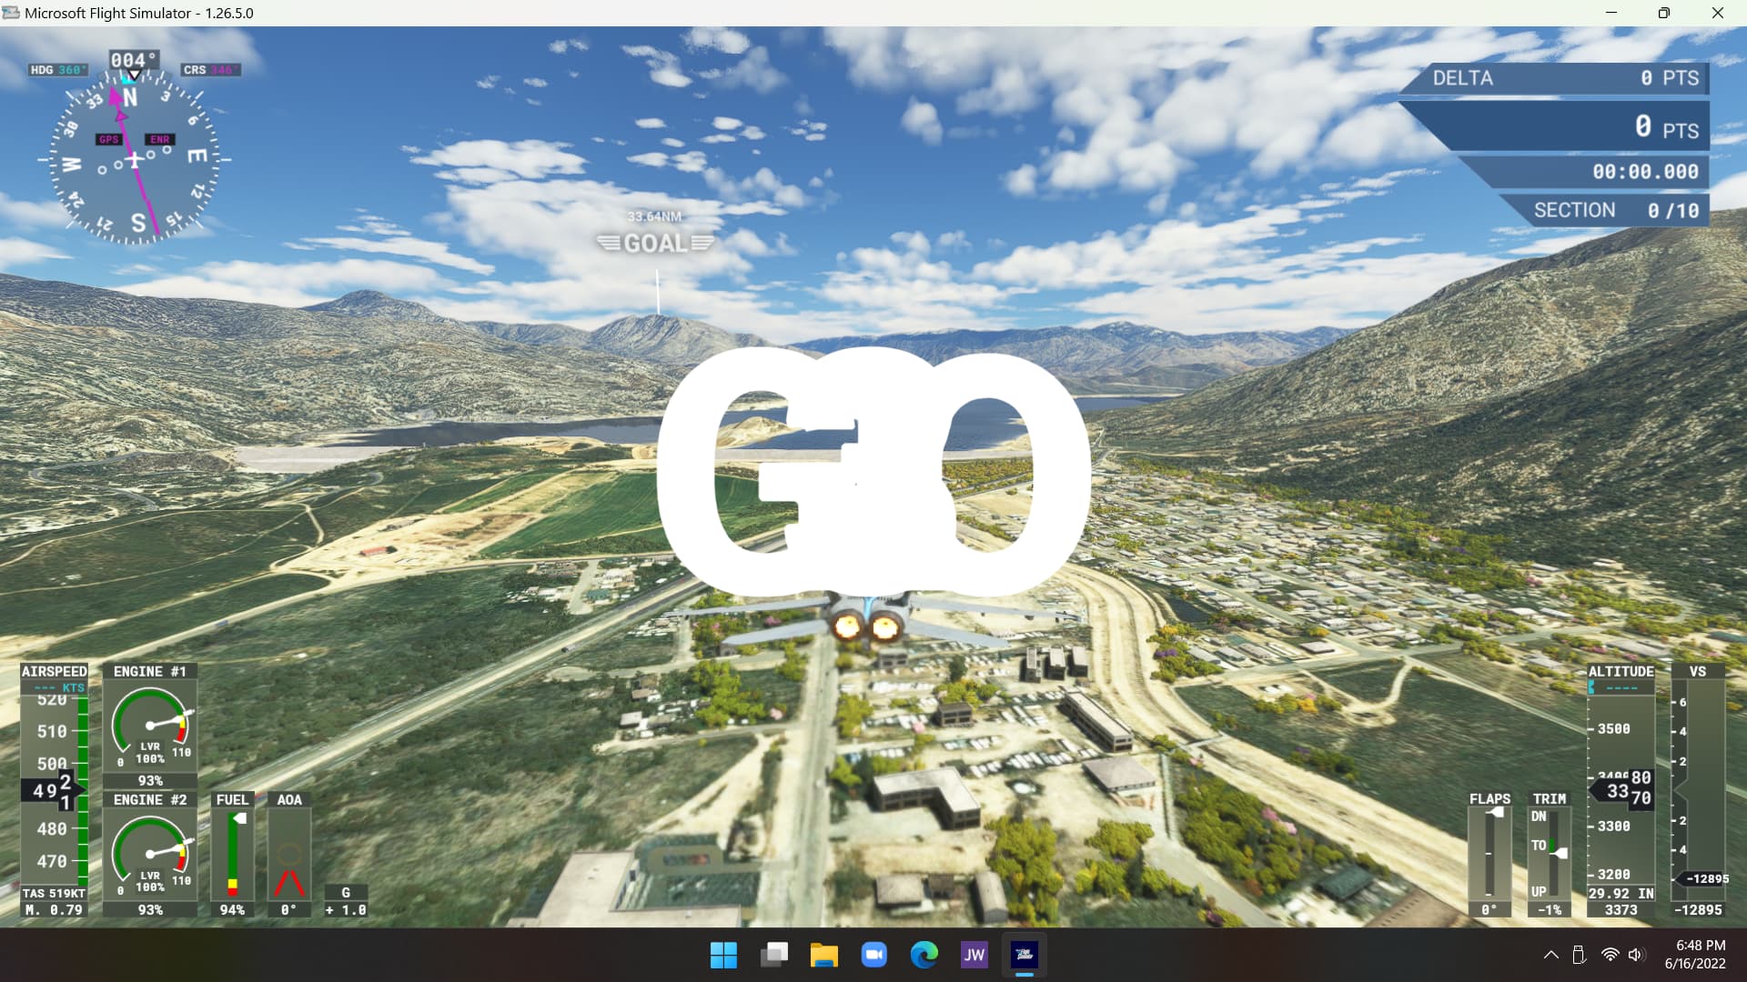This screenshot has height=982, width=1747.
Task: Click the G-force + 1.0 readout
Action: pos(346,909)
